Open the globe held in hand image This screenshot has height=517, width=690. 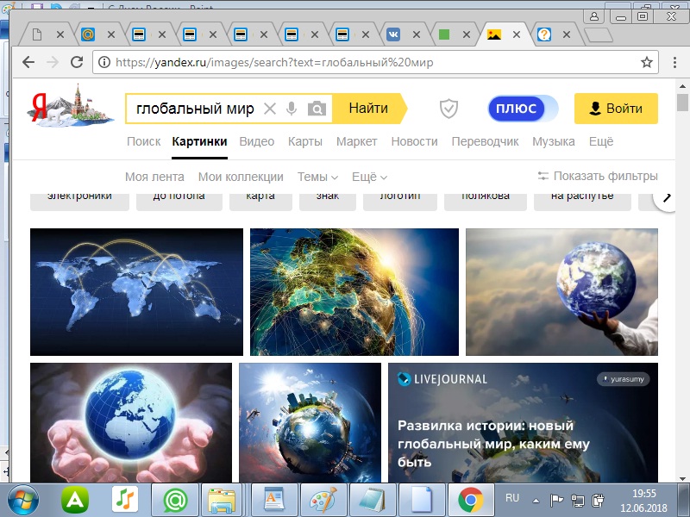coord(561,292)
